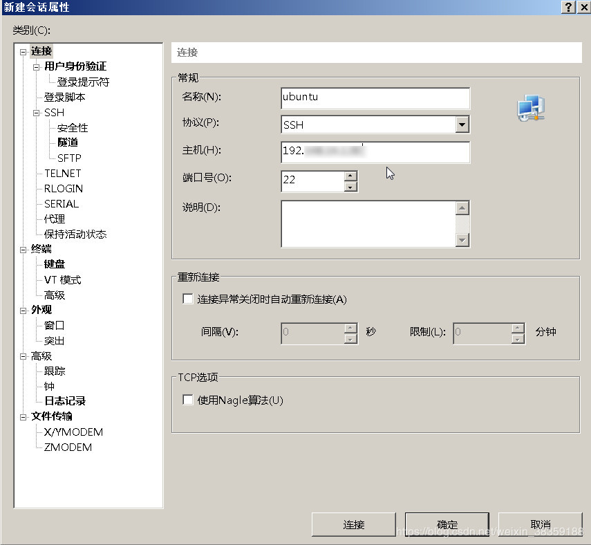The width and height of the screenshot is (591, 545).
Task: Select 登录脚本 in the category tree
Action: coord(64,97)
